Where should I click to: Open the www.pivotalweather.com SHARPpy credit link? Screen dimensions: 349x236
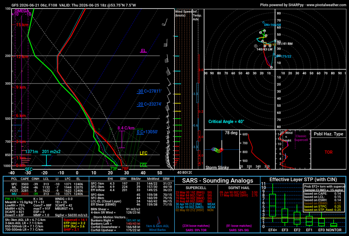pyautogui.click(x=326, y=5)
